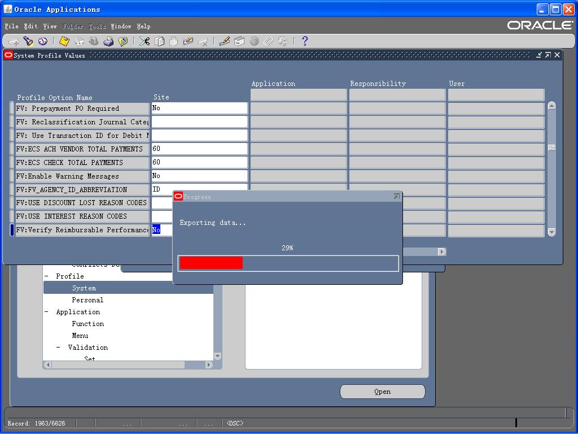Click record indicator for FV: Prepayment PO Required
The height and width of the screenshot is (434, 578).
click(x=12, y=108)
